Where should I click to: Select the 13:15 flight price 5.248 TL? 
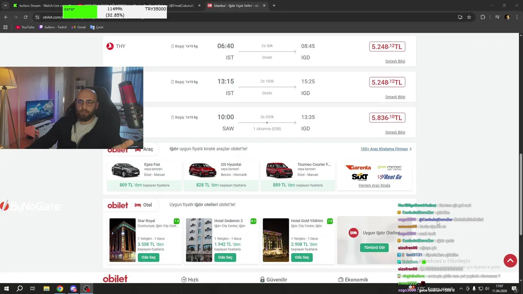[387, 82]
